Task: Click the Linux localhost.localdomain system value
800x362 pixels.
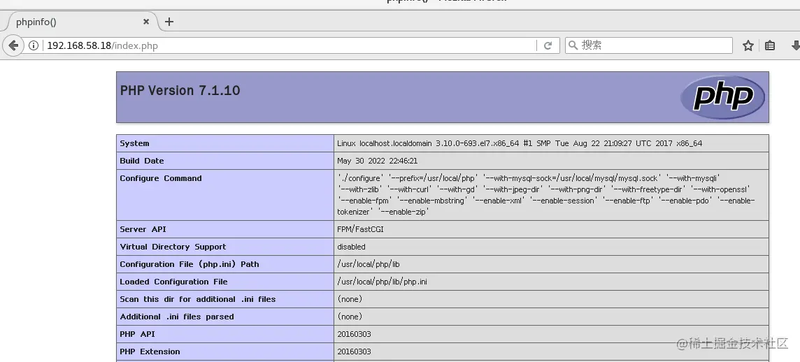Action: (520, 143)
